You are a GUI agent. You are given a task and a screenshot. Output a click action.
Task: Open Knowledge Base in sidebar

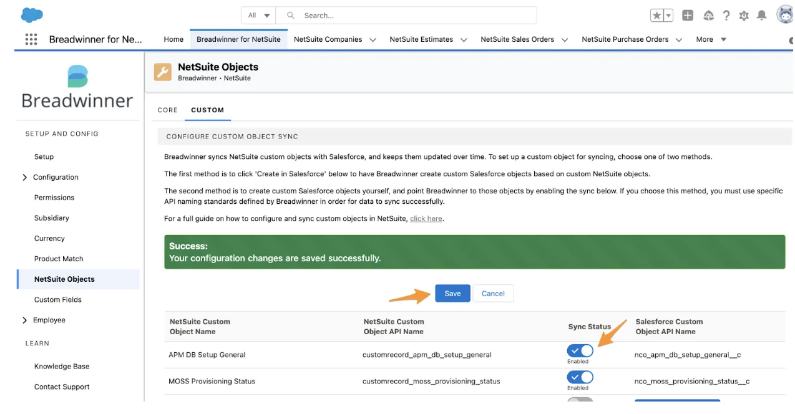[62, 367]
